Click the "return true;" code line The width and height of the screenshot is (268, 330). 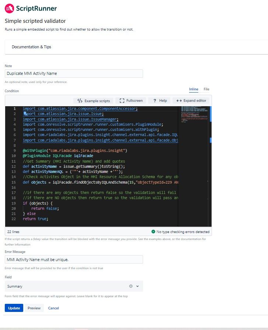coord(35,219)
